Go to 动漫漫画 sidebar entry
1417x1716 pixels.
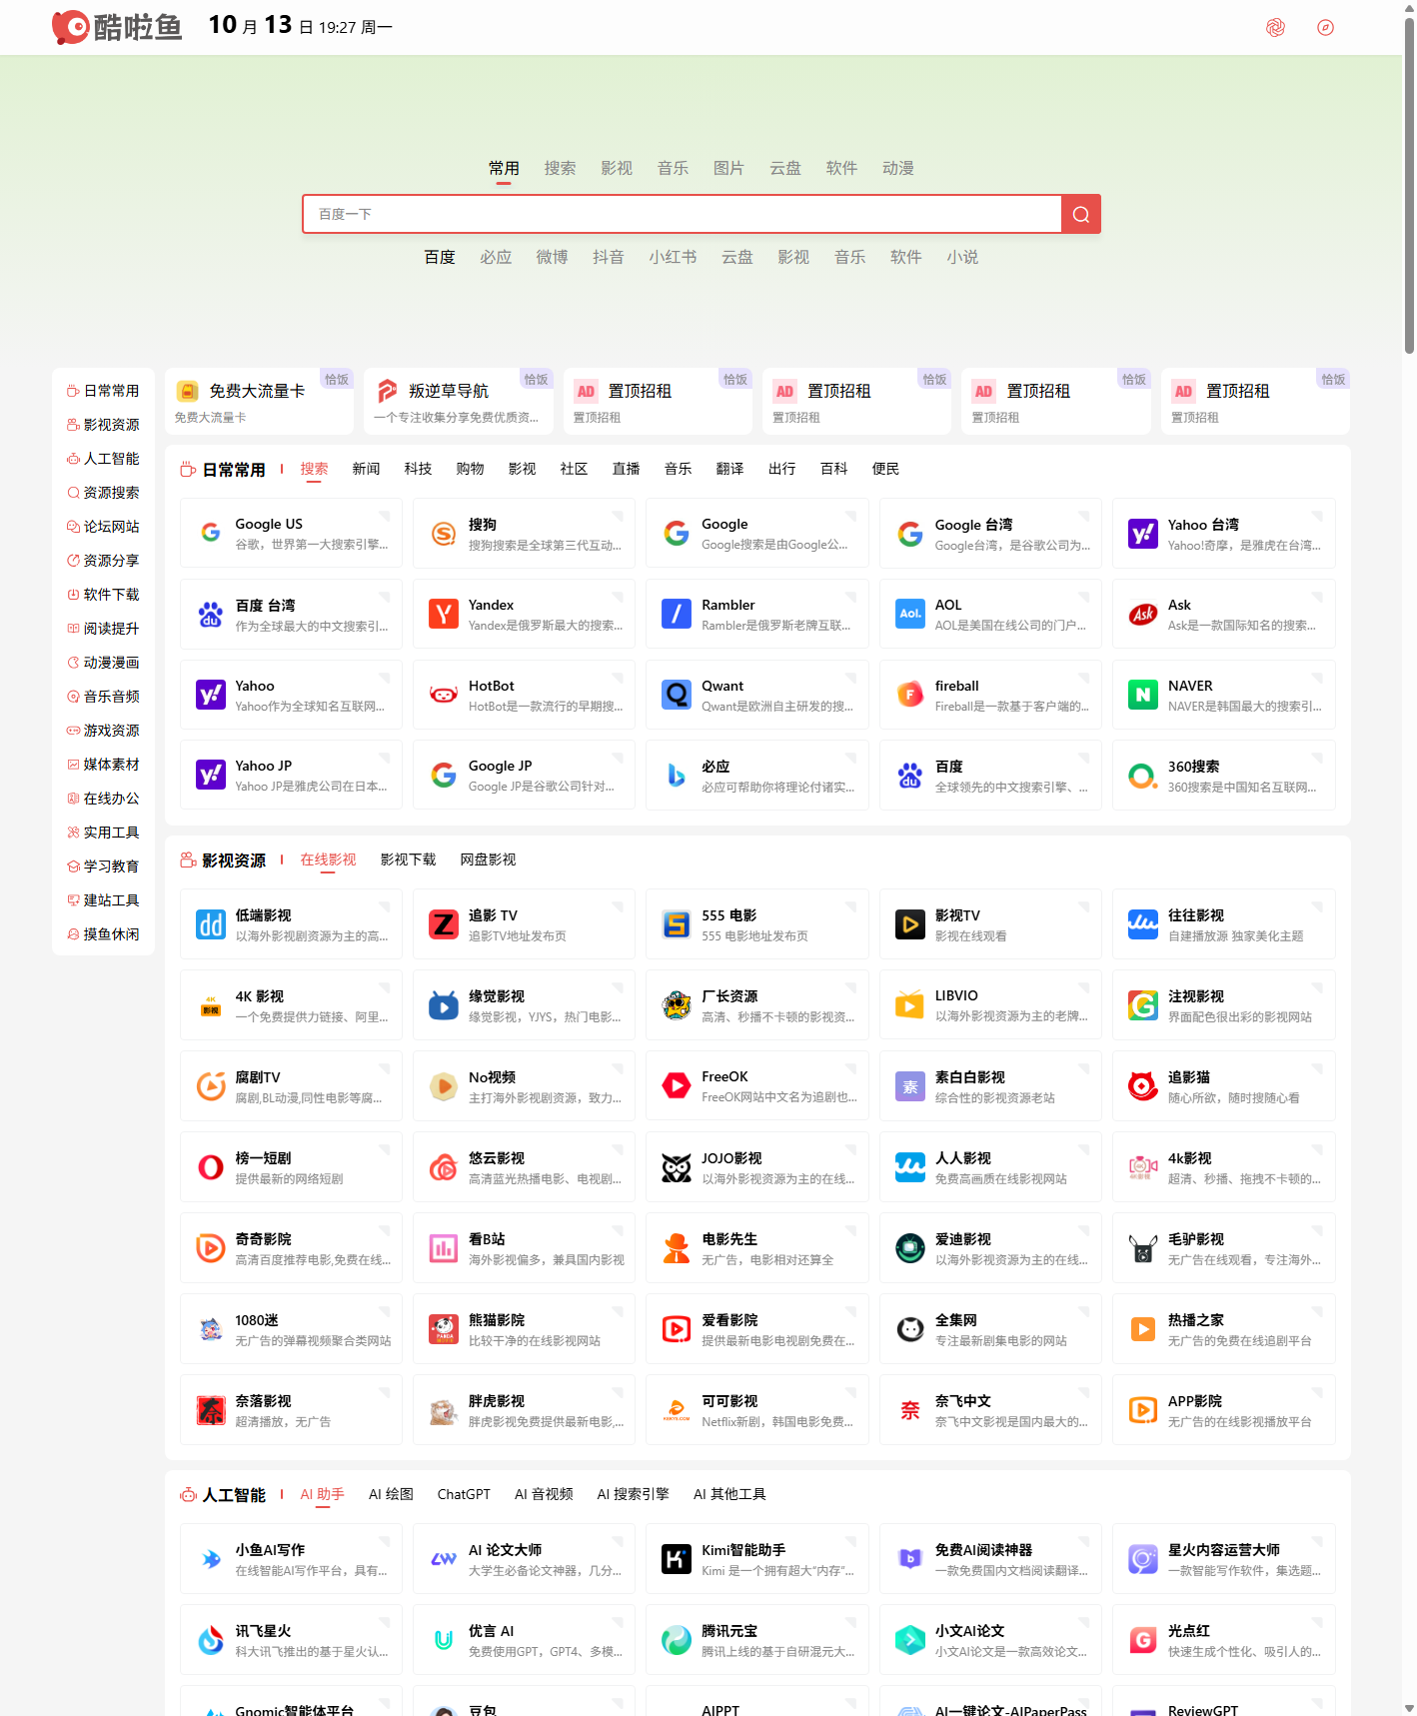pos(103,663)
